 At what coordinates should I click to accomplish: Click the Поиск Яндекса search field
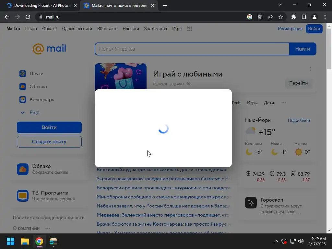point(192,49)
